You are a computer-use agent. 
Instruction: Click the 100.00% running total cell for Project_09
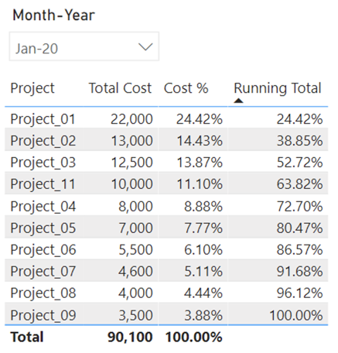[296, 315]
